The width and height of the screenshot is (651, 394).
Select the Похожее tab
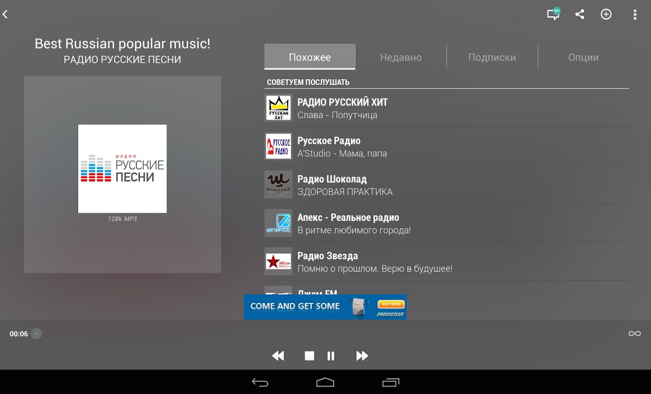pyautogui.click(x=309, y=57)
